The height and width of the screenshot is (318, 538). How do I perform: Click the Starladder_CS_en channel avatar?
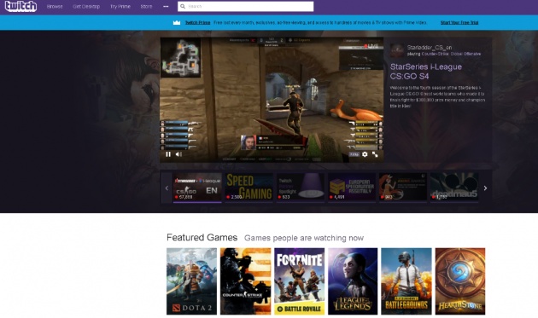[397, 50]
